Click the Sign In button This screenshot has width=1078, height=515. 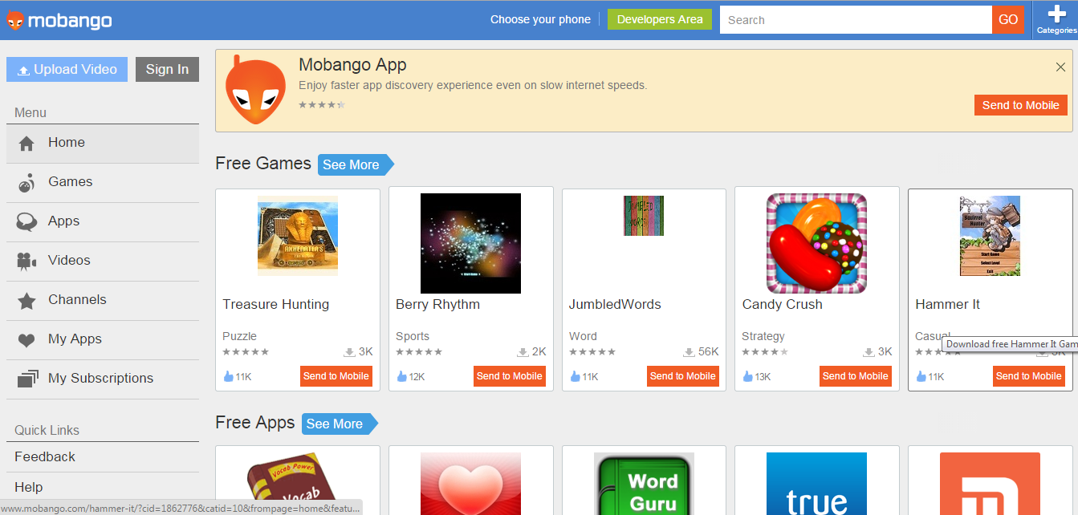(x=167, y=70)
